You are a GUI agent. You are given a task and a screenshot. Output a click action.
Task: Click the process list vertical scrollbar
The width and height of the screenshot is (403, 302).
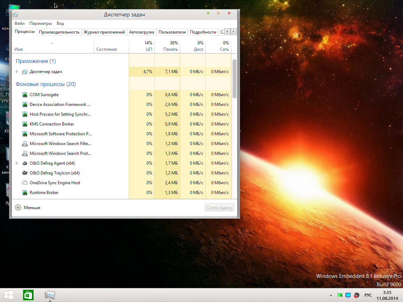(234, 79)
